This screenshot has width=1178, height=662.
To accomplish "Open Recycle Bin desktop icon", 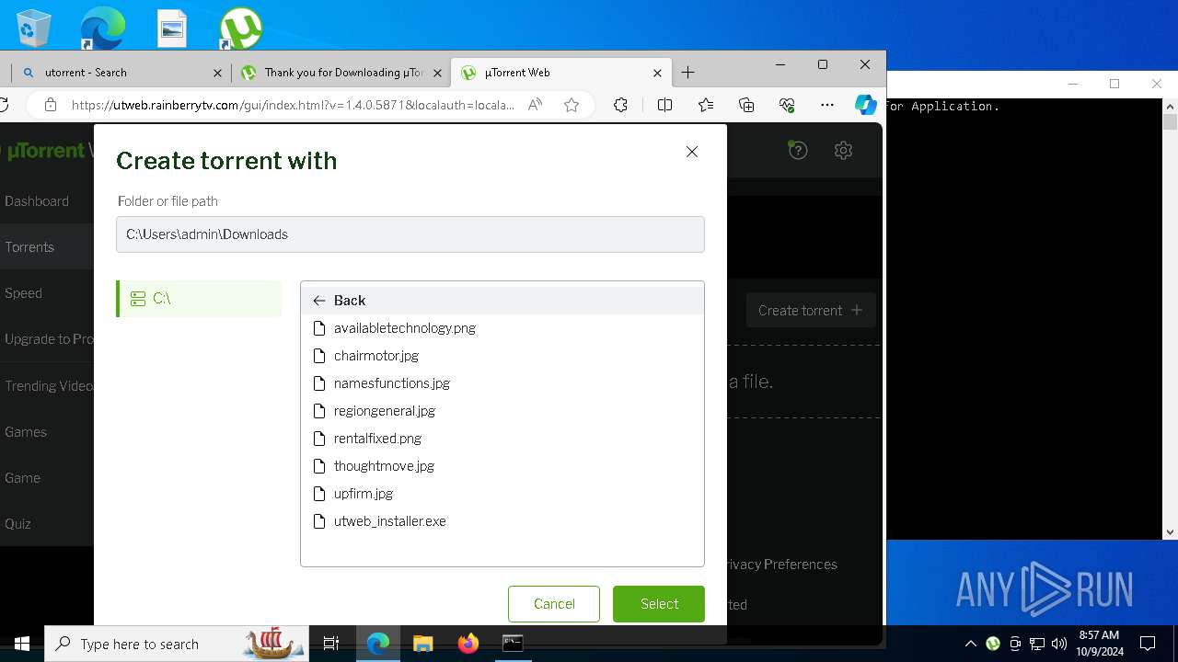I will click(34, 29).
